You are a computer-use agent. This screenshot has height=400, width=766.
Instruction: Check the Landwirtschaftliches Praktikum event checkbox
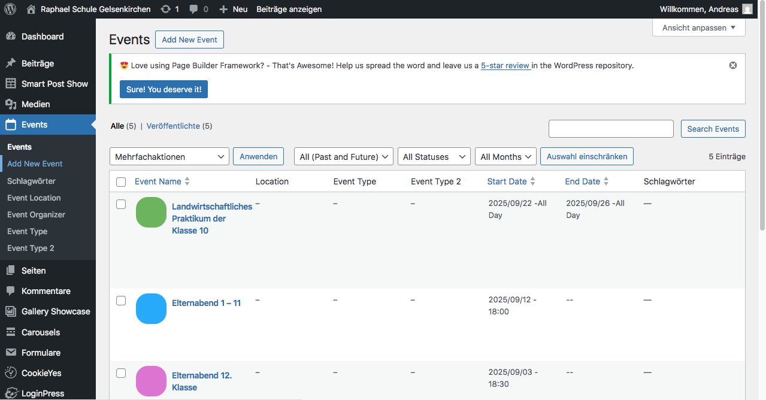click(x=121, y=204)
